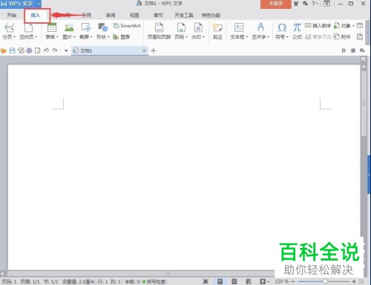Open the 表格 table insert dropdown

click(52, 31)
